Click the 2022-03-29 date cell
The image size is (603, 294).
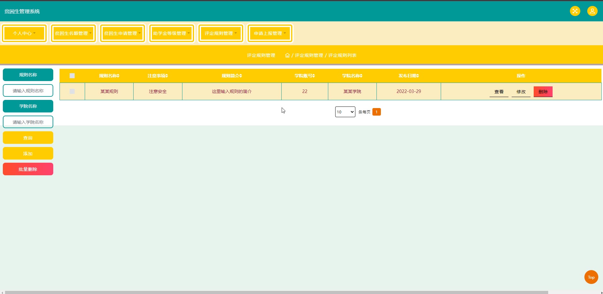pos(409,91)
